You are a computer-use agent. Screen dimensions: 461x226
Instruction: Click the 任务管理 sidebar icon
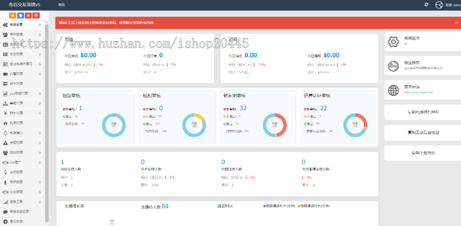pos(5,84)
